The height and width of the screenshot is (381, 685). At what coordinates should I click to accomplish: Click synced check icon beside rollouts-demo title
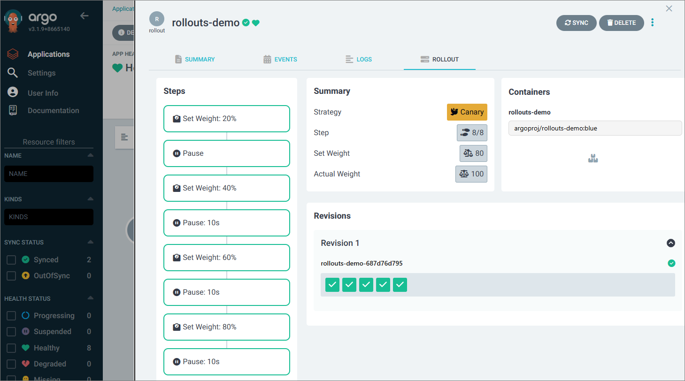[x=246, y=23]
